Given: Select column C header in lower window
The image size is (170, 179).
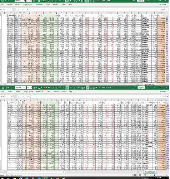Looking at the screenshot, I should [x=147, y=100].
